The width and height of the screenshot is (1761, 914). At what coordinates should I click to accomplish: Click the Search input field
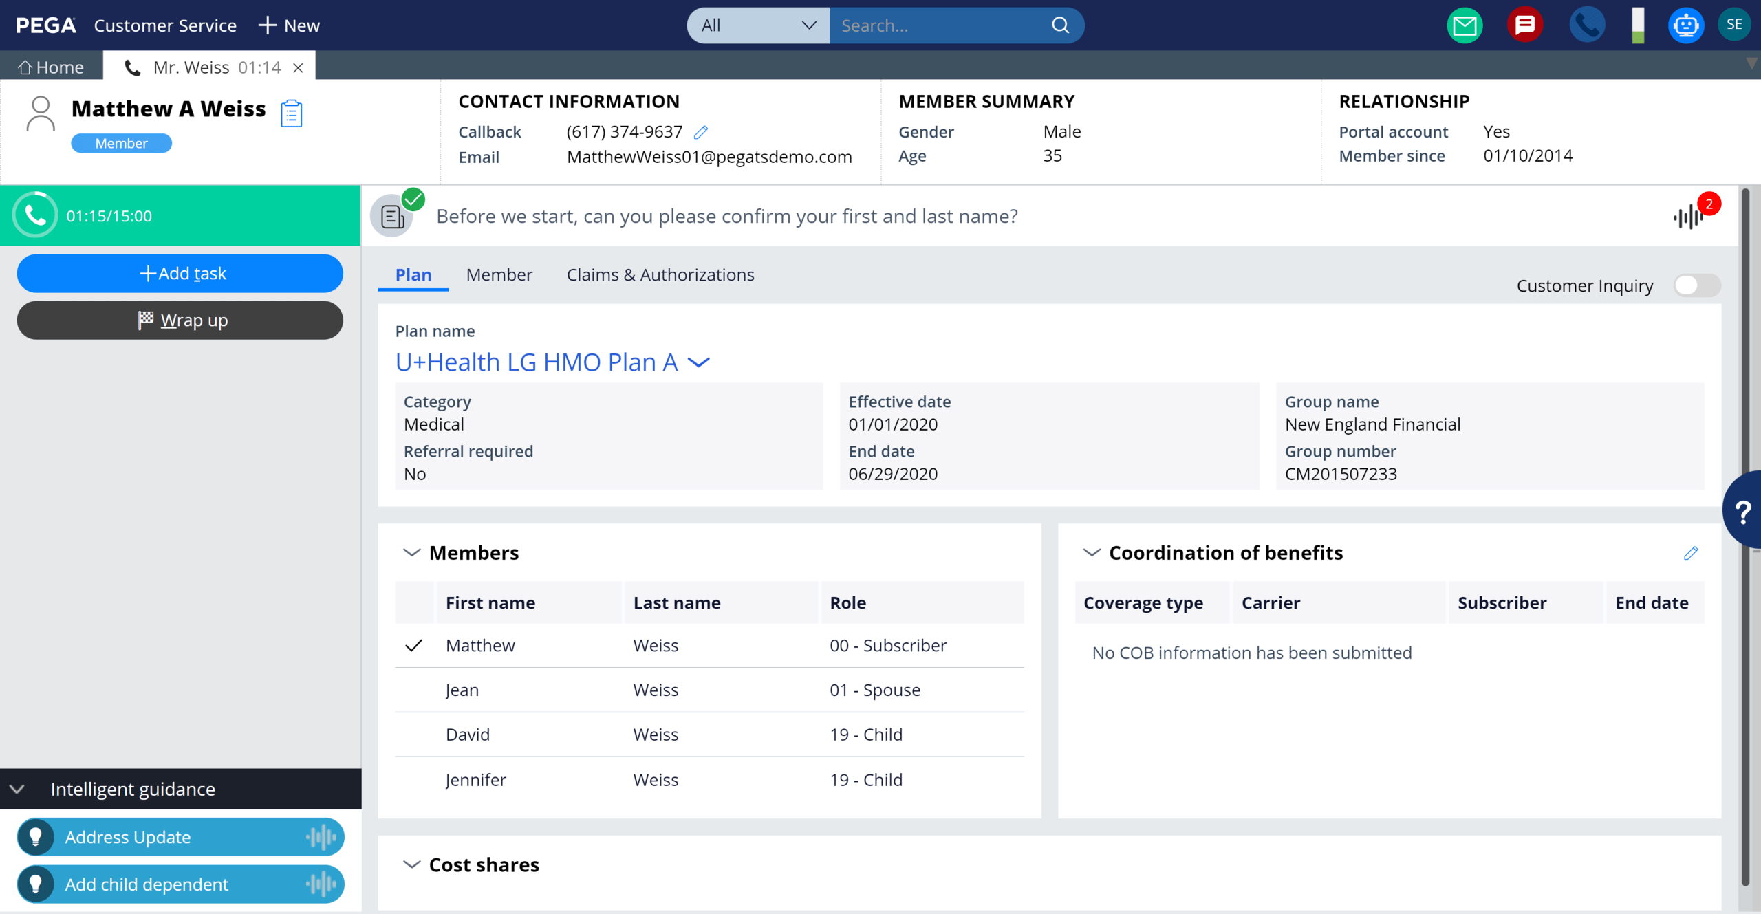click(939, 25)
